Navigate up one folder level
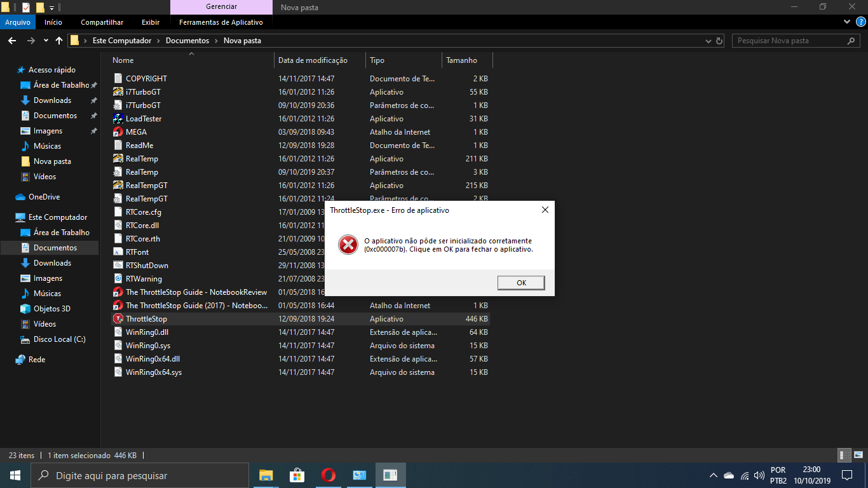Viewport: 868px width, 488px height. click(58, 40)
